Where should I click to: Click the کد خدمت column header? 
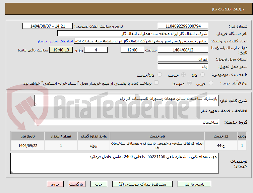(221, 136)
